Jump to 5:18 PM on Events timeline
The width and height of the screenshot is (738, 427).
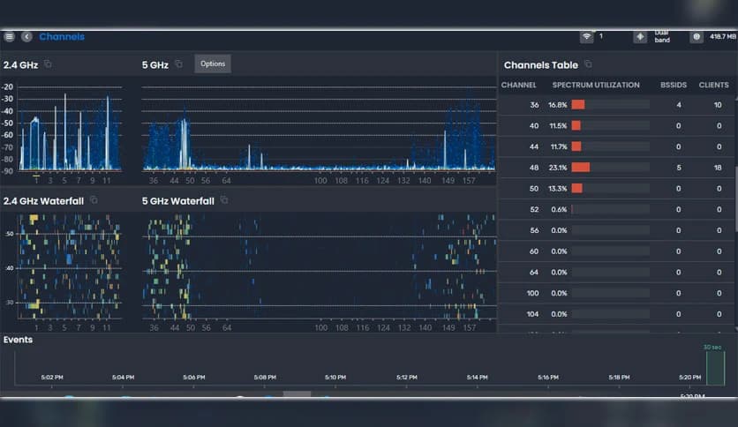click(x=619, y=377)
